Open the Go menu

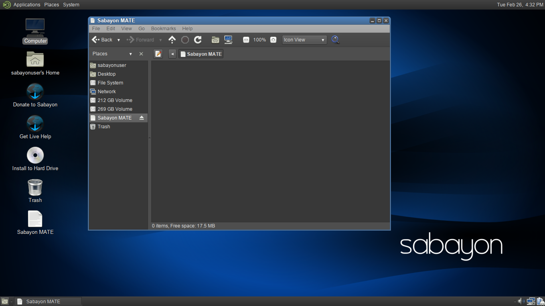(142, 29)
